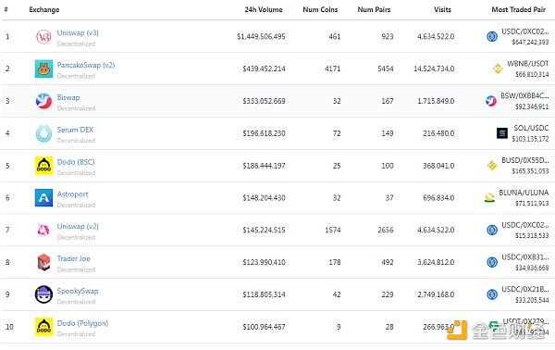Open the SpookySwap exchange link
This screenshot has height=350, width=555.
[78, 291]
